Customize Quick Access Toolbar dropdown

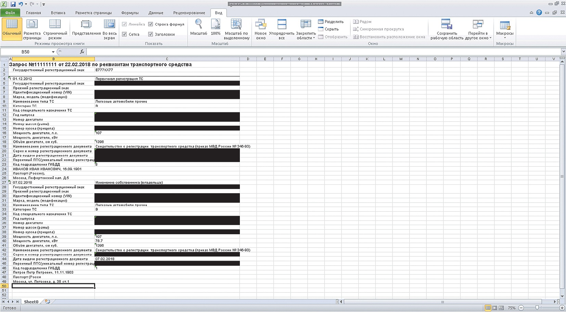coord(44,4)
